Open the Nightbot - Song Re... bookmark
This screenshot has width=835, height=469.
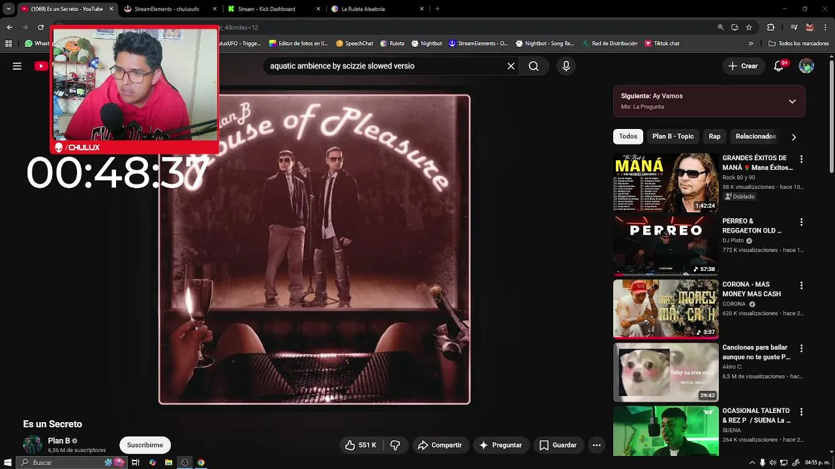(545, 44)
